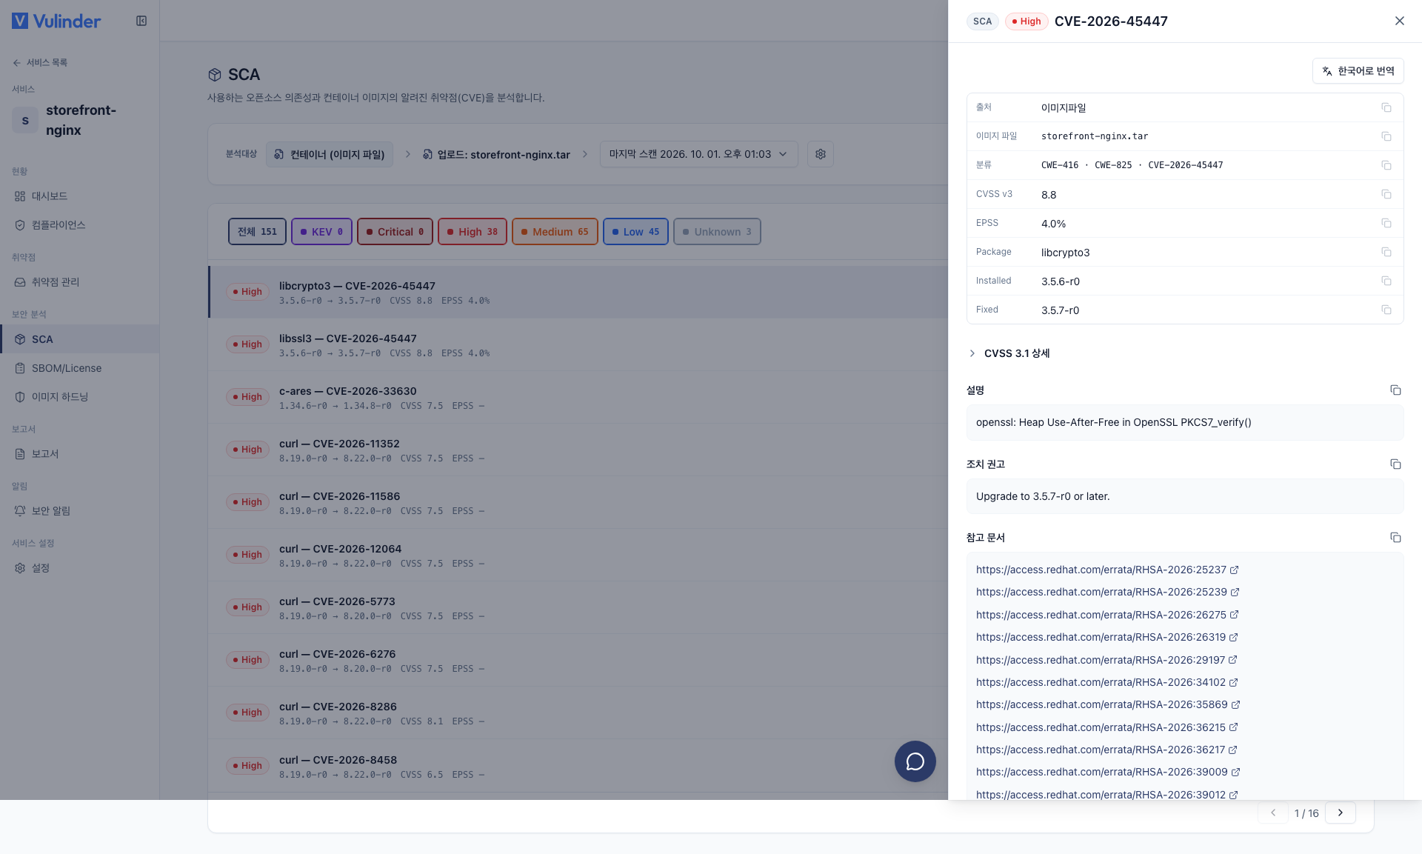Screen dimensions: 1422x854
Task: Open RHSA-2026:26319 reference link
Action: click(1107, 637)
